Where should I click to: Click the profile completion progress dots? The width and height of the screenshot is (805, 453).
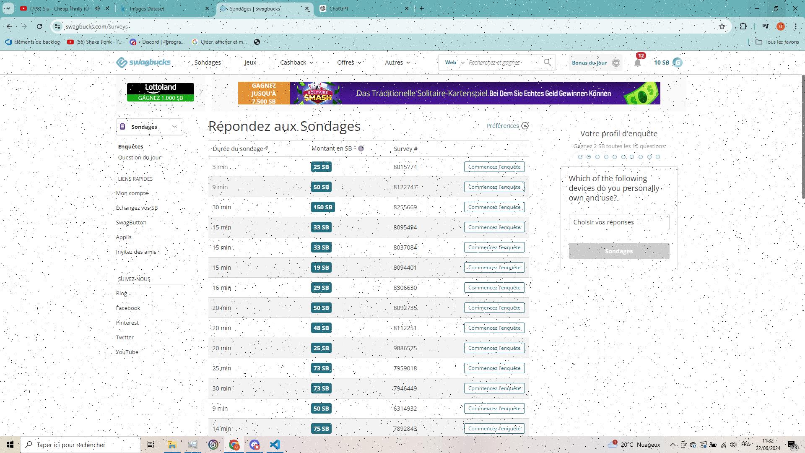pos(619,156)
